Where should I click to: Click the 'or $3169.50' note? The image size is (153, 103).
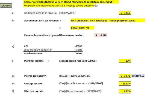tap(138, 76)
